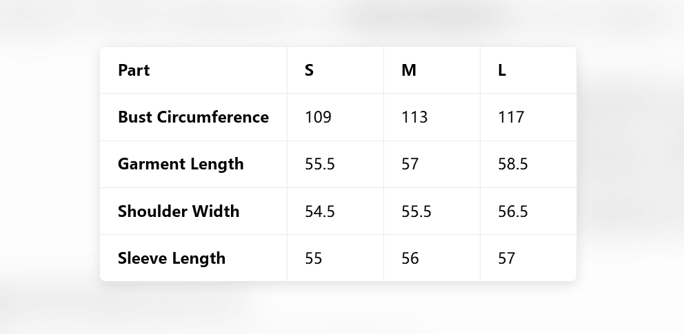684x334 pixels.
Task: Click bust value 117 for size L
Action: (x=511, y=117)
